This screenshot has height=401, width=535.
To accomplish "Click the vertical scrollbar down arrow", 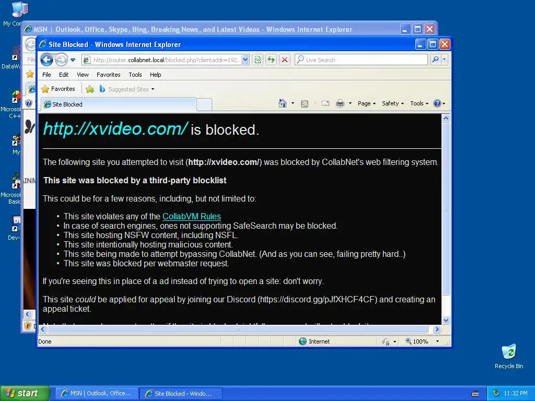I will (x=446, y=320).
